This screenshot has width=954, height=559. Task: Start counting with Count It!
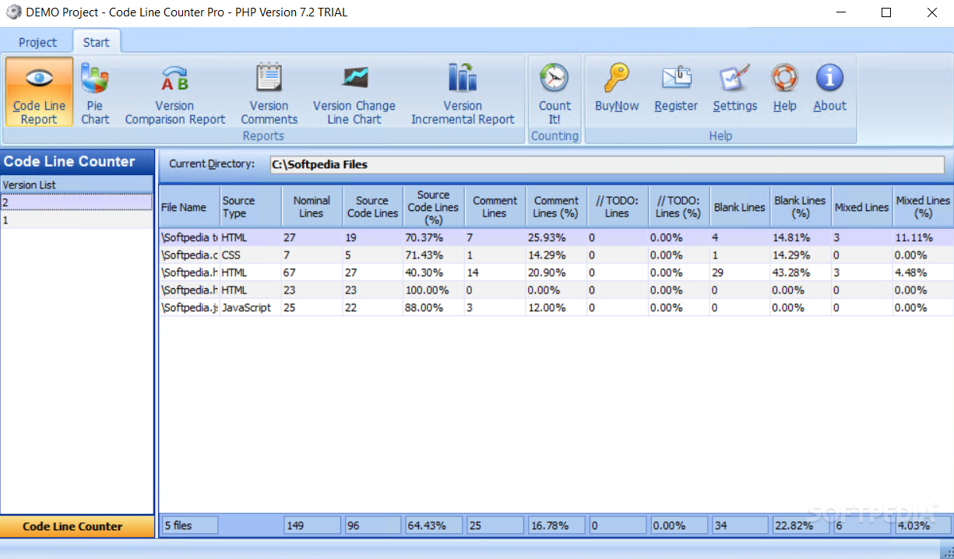click(554, 92)
